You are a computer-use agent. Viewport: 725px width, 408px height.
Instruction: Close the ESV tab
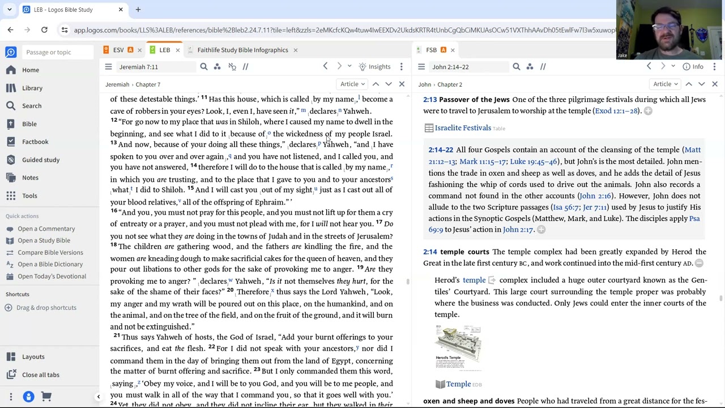coord(139,50)
